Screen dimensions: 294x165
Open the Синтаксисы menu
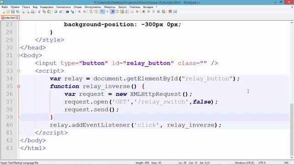click(63, 7)
